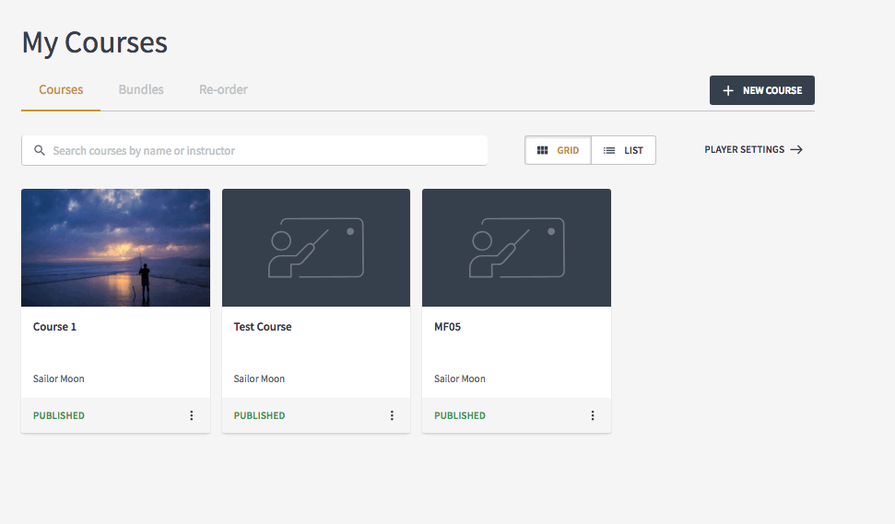
Task: Click the list lines icon
Action: tap(609, 150)
